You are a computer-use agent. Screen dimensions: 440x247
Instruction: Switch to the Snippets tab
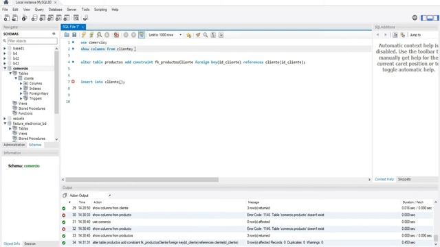[404, 179]
